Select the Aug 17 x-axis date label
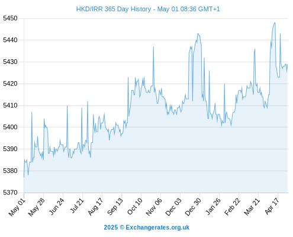Screen dimensions: 293x237 [x=95, y=207]
